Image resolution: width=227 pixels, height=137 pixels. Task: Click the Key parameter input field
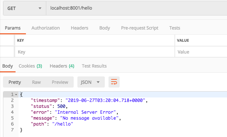click(x=95, y=52)
